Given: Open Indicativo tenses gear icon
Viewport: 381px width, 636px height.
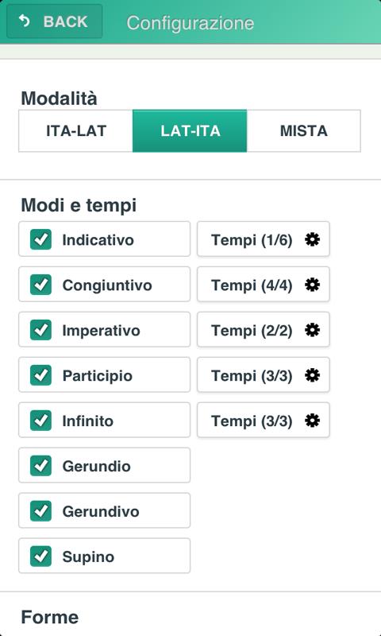Looking at the screenshot, I should coord(312,239).
